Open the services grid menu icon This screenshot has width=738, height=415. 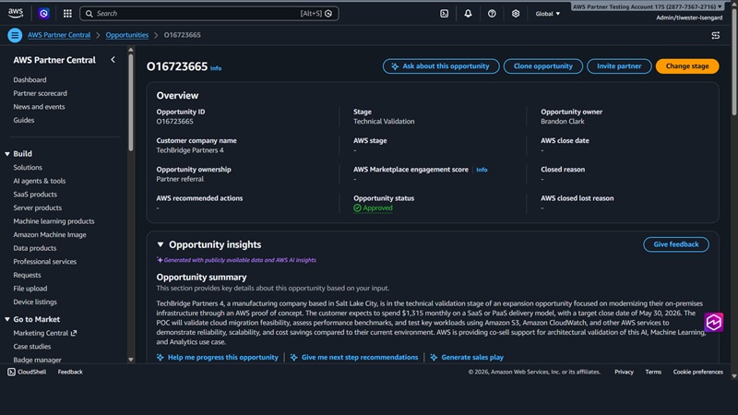[x=67, y=14]
